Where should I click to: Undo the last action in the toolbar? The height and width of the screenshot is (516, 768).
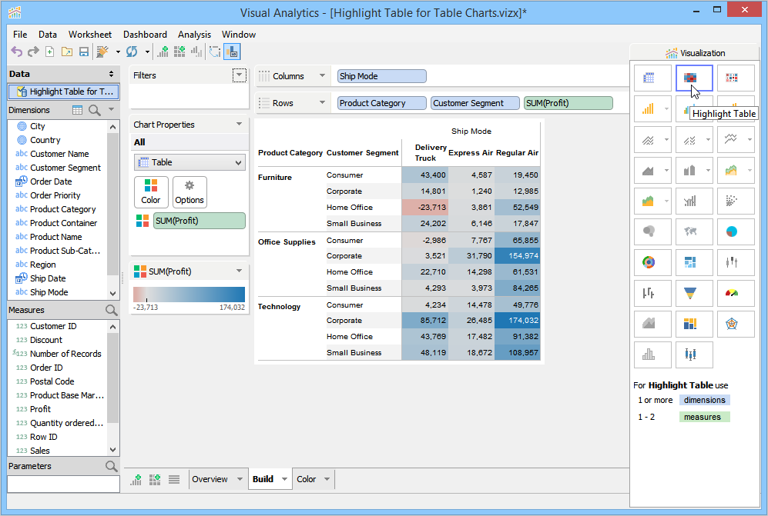[17, 52]
